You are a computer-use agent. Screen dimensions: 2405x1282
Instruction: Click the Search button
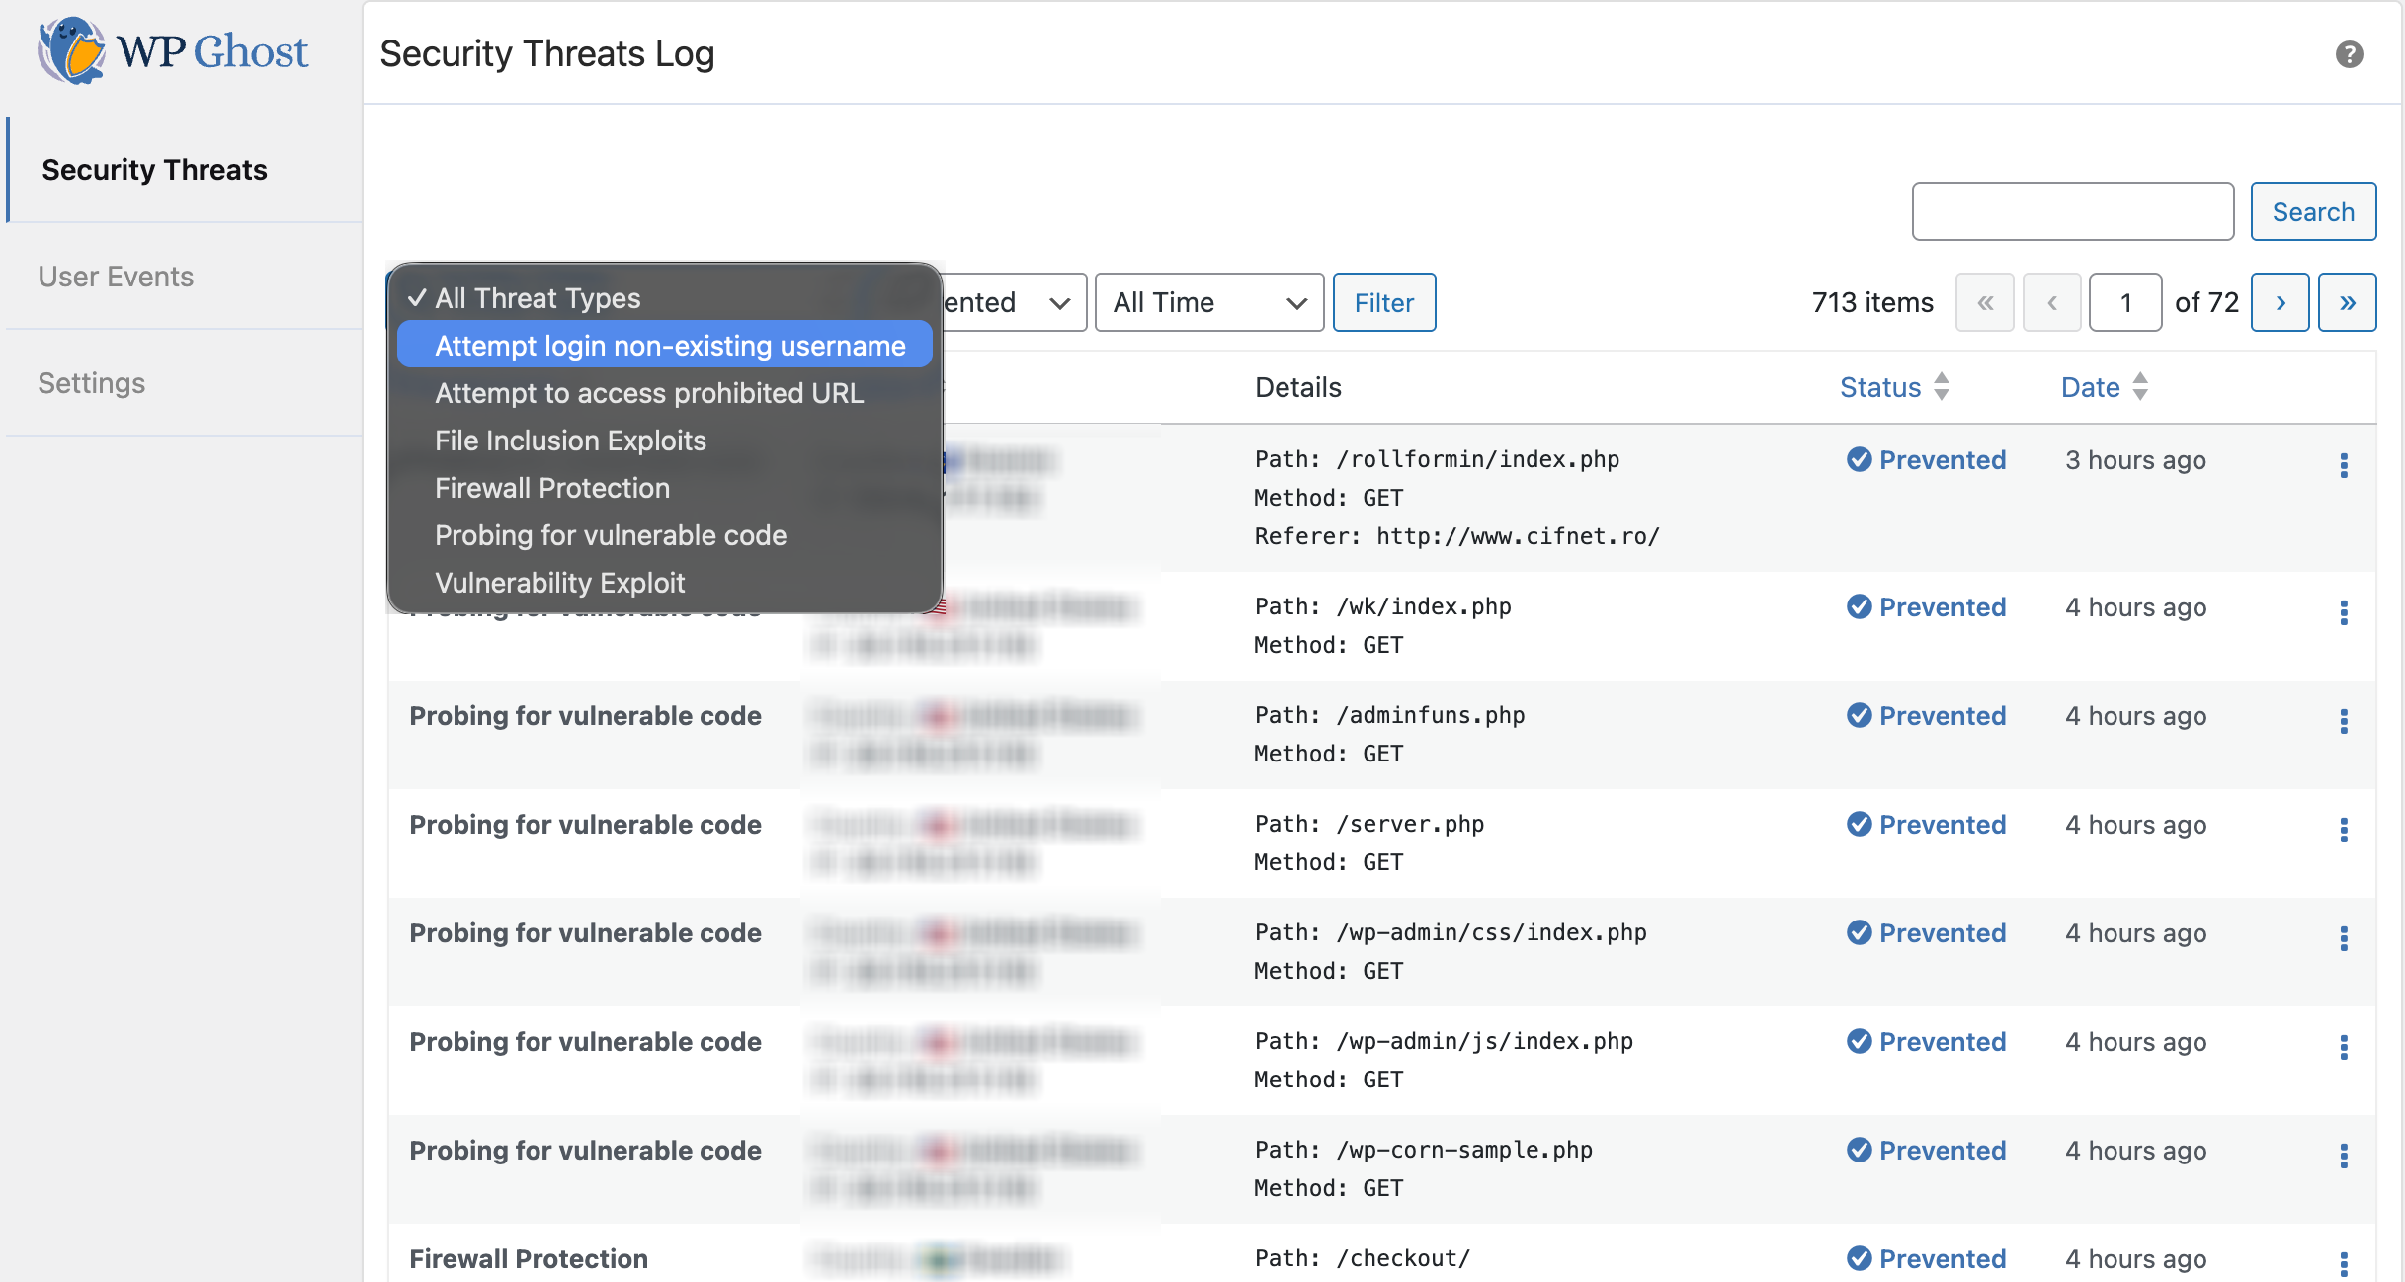[2312, 211]
